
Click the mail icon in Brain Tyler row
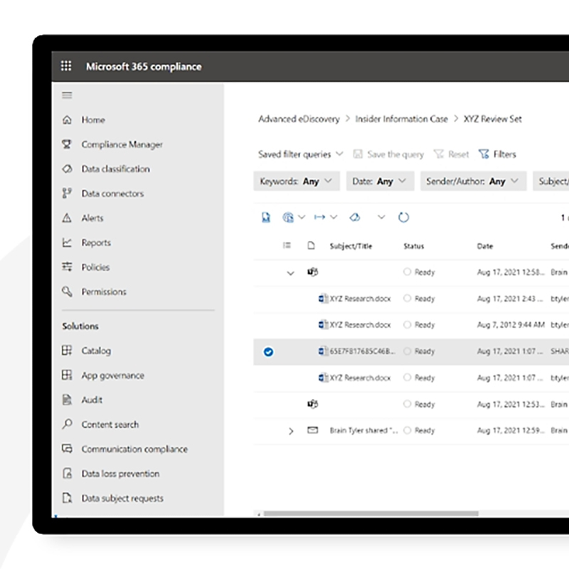coord(312,430)
